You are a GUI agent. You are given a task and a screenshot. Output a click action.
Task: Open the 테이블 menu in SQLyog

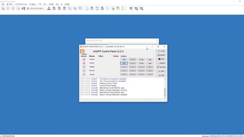[32, 4]
